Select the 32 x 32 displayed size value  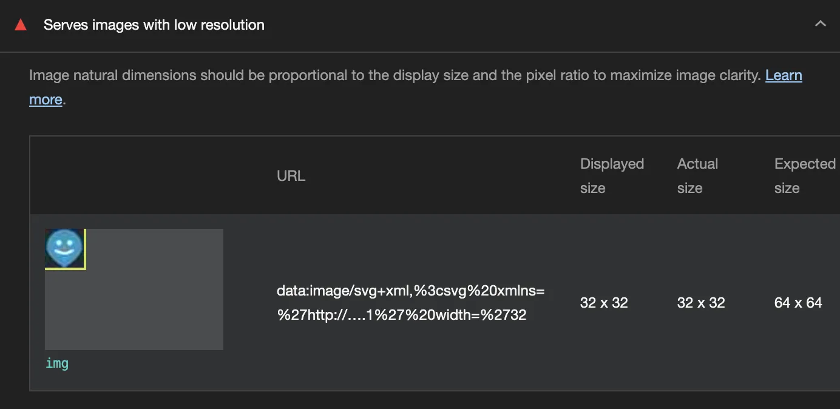click(604, 303)
